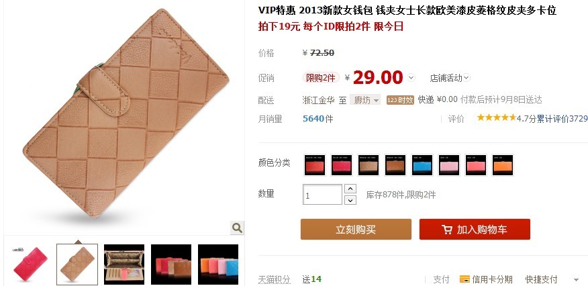This screenshot has height=286, width=588.
Task: Decrease quantity with the down arrow
Action: coord(350,200)
